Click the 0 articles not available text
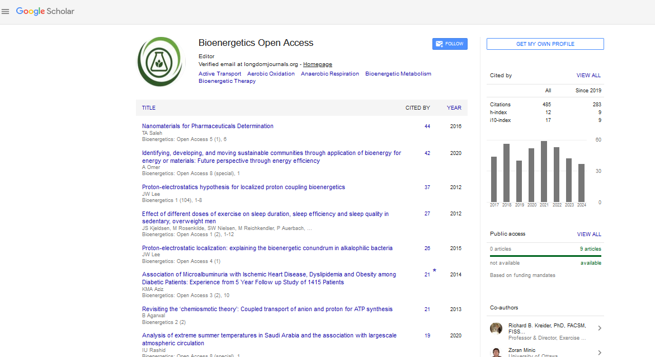The image size is (655, 357). pyautogui.click(x=501, y=249)
